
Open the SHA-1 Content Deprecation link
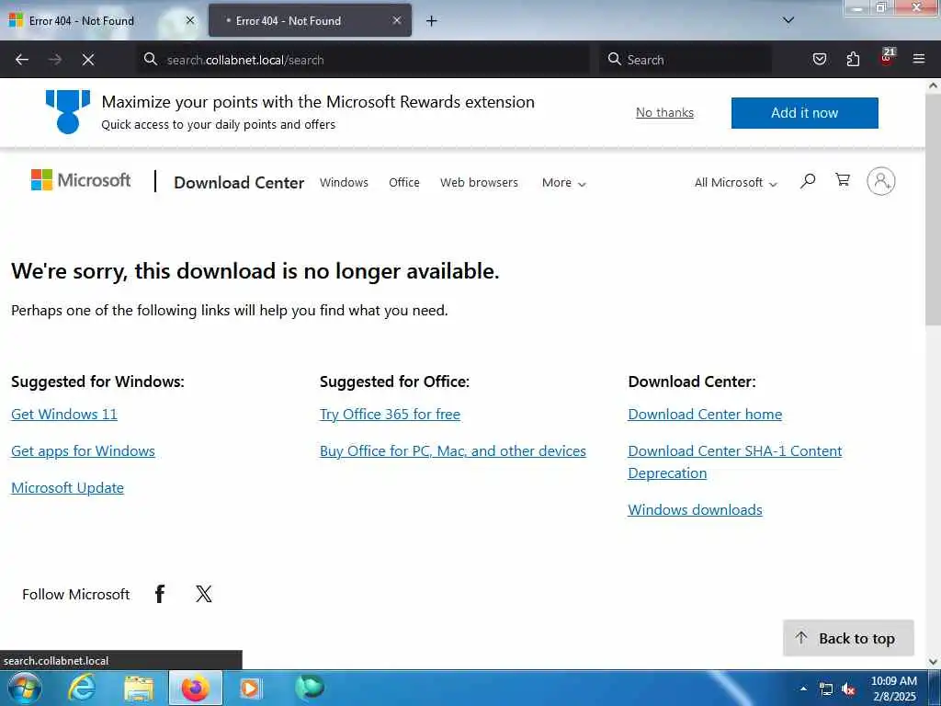point(734,461)
